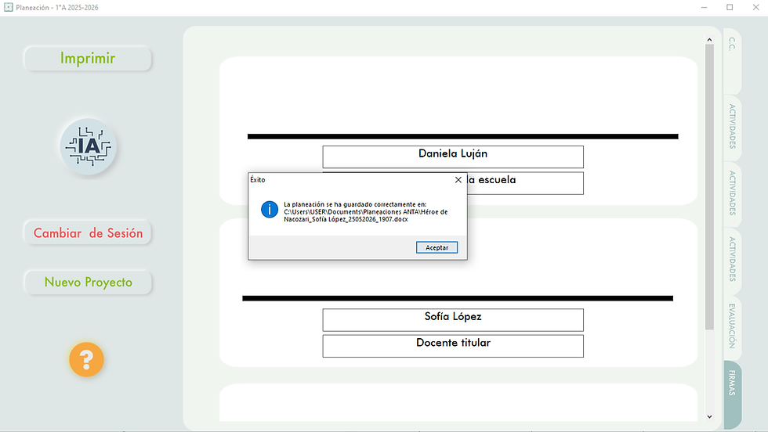Click the Éxito dialog title

click(258, 179)
